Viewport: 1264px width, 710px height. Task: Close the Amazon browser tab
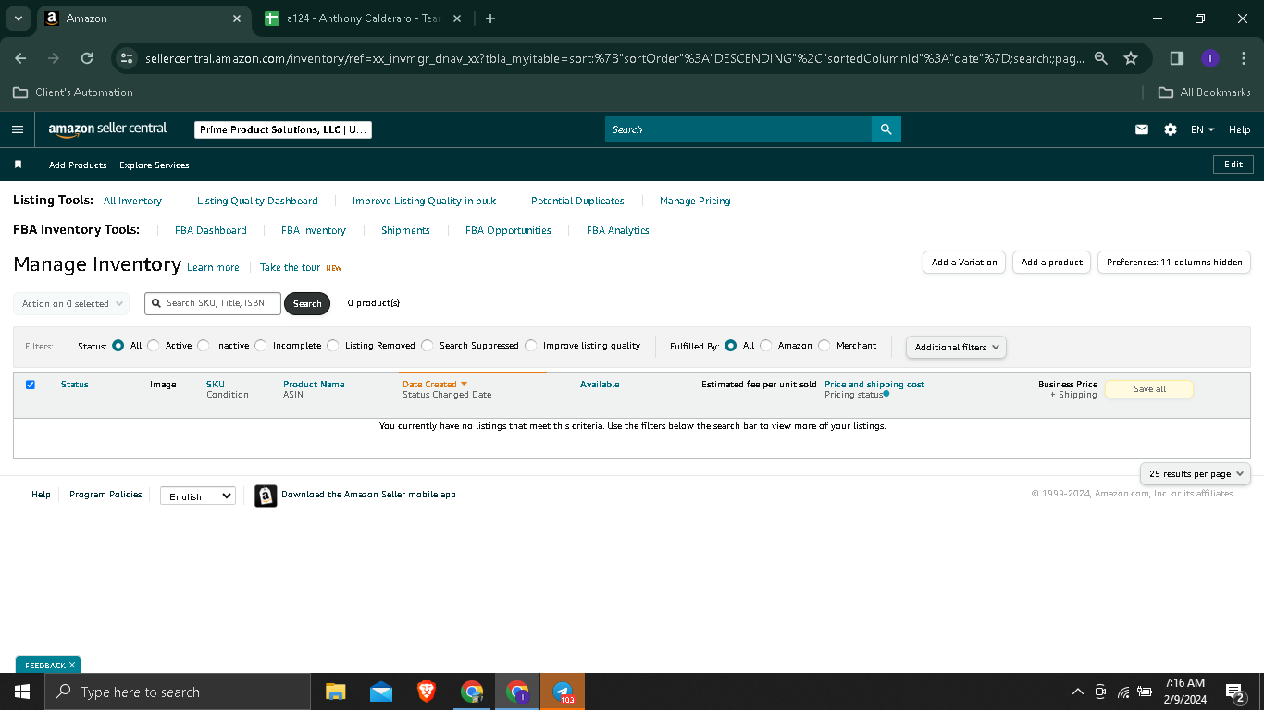[x=237, y=18]
